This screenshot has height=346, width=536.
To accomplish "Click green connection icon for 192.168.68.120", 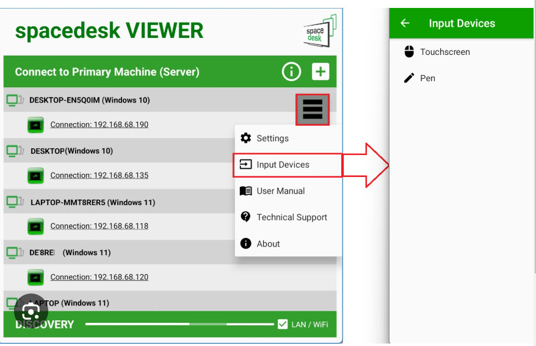I will [35, 277].
